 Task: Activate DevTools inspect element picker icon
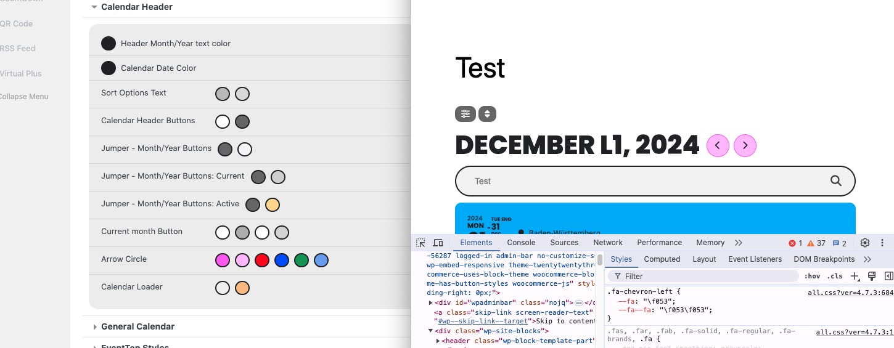pos(420,243)
